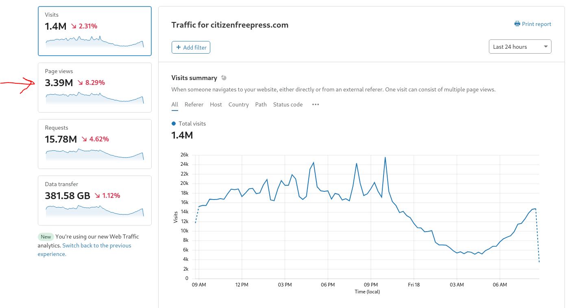Switch to the All tab

tap(175, 104)
